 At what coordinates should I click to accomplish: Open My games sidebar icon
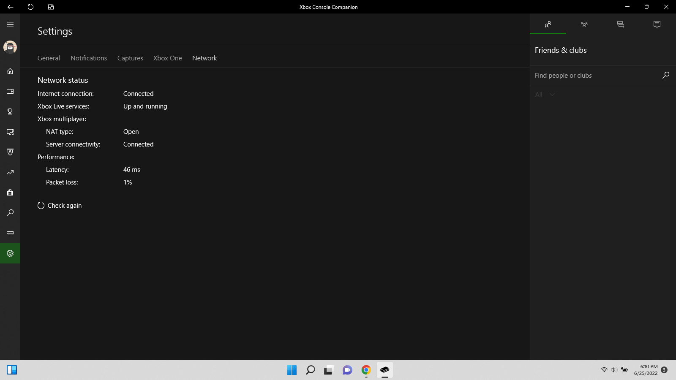point(10,91)
